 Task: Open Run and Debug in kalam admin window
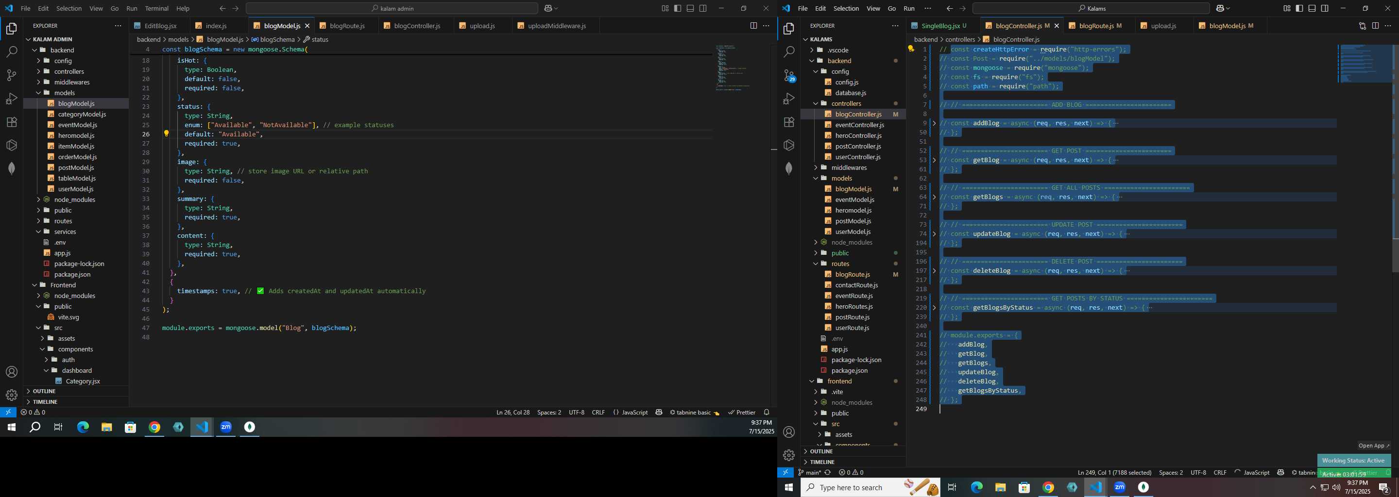(x=11, y=99)
